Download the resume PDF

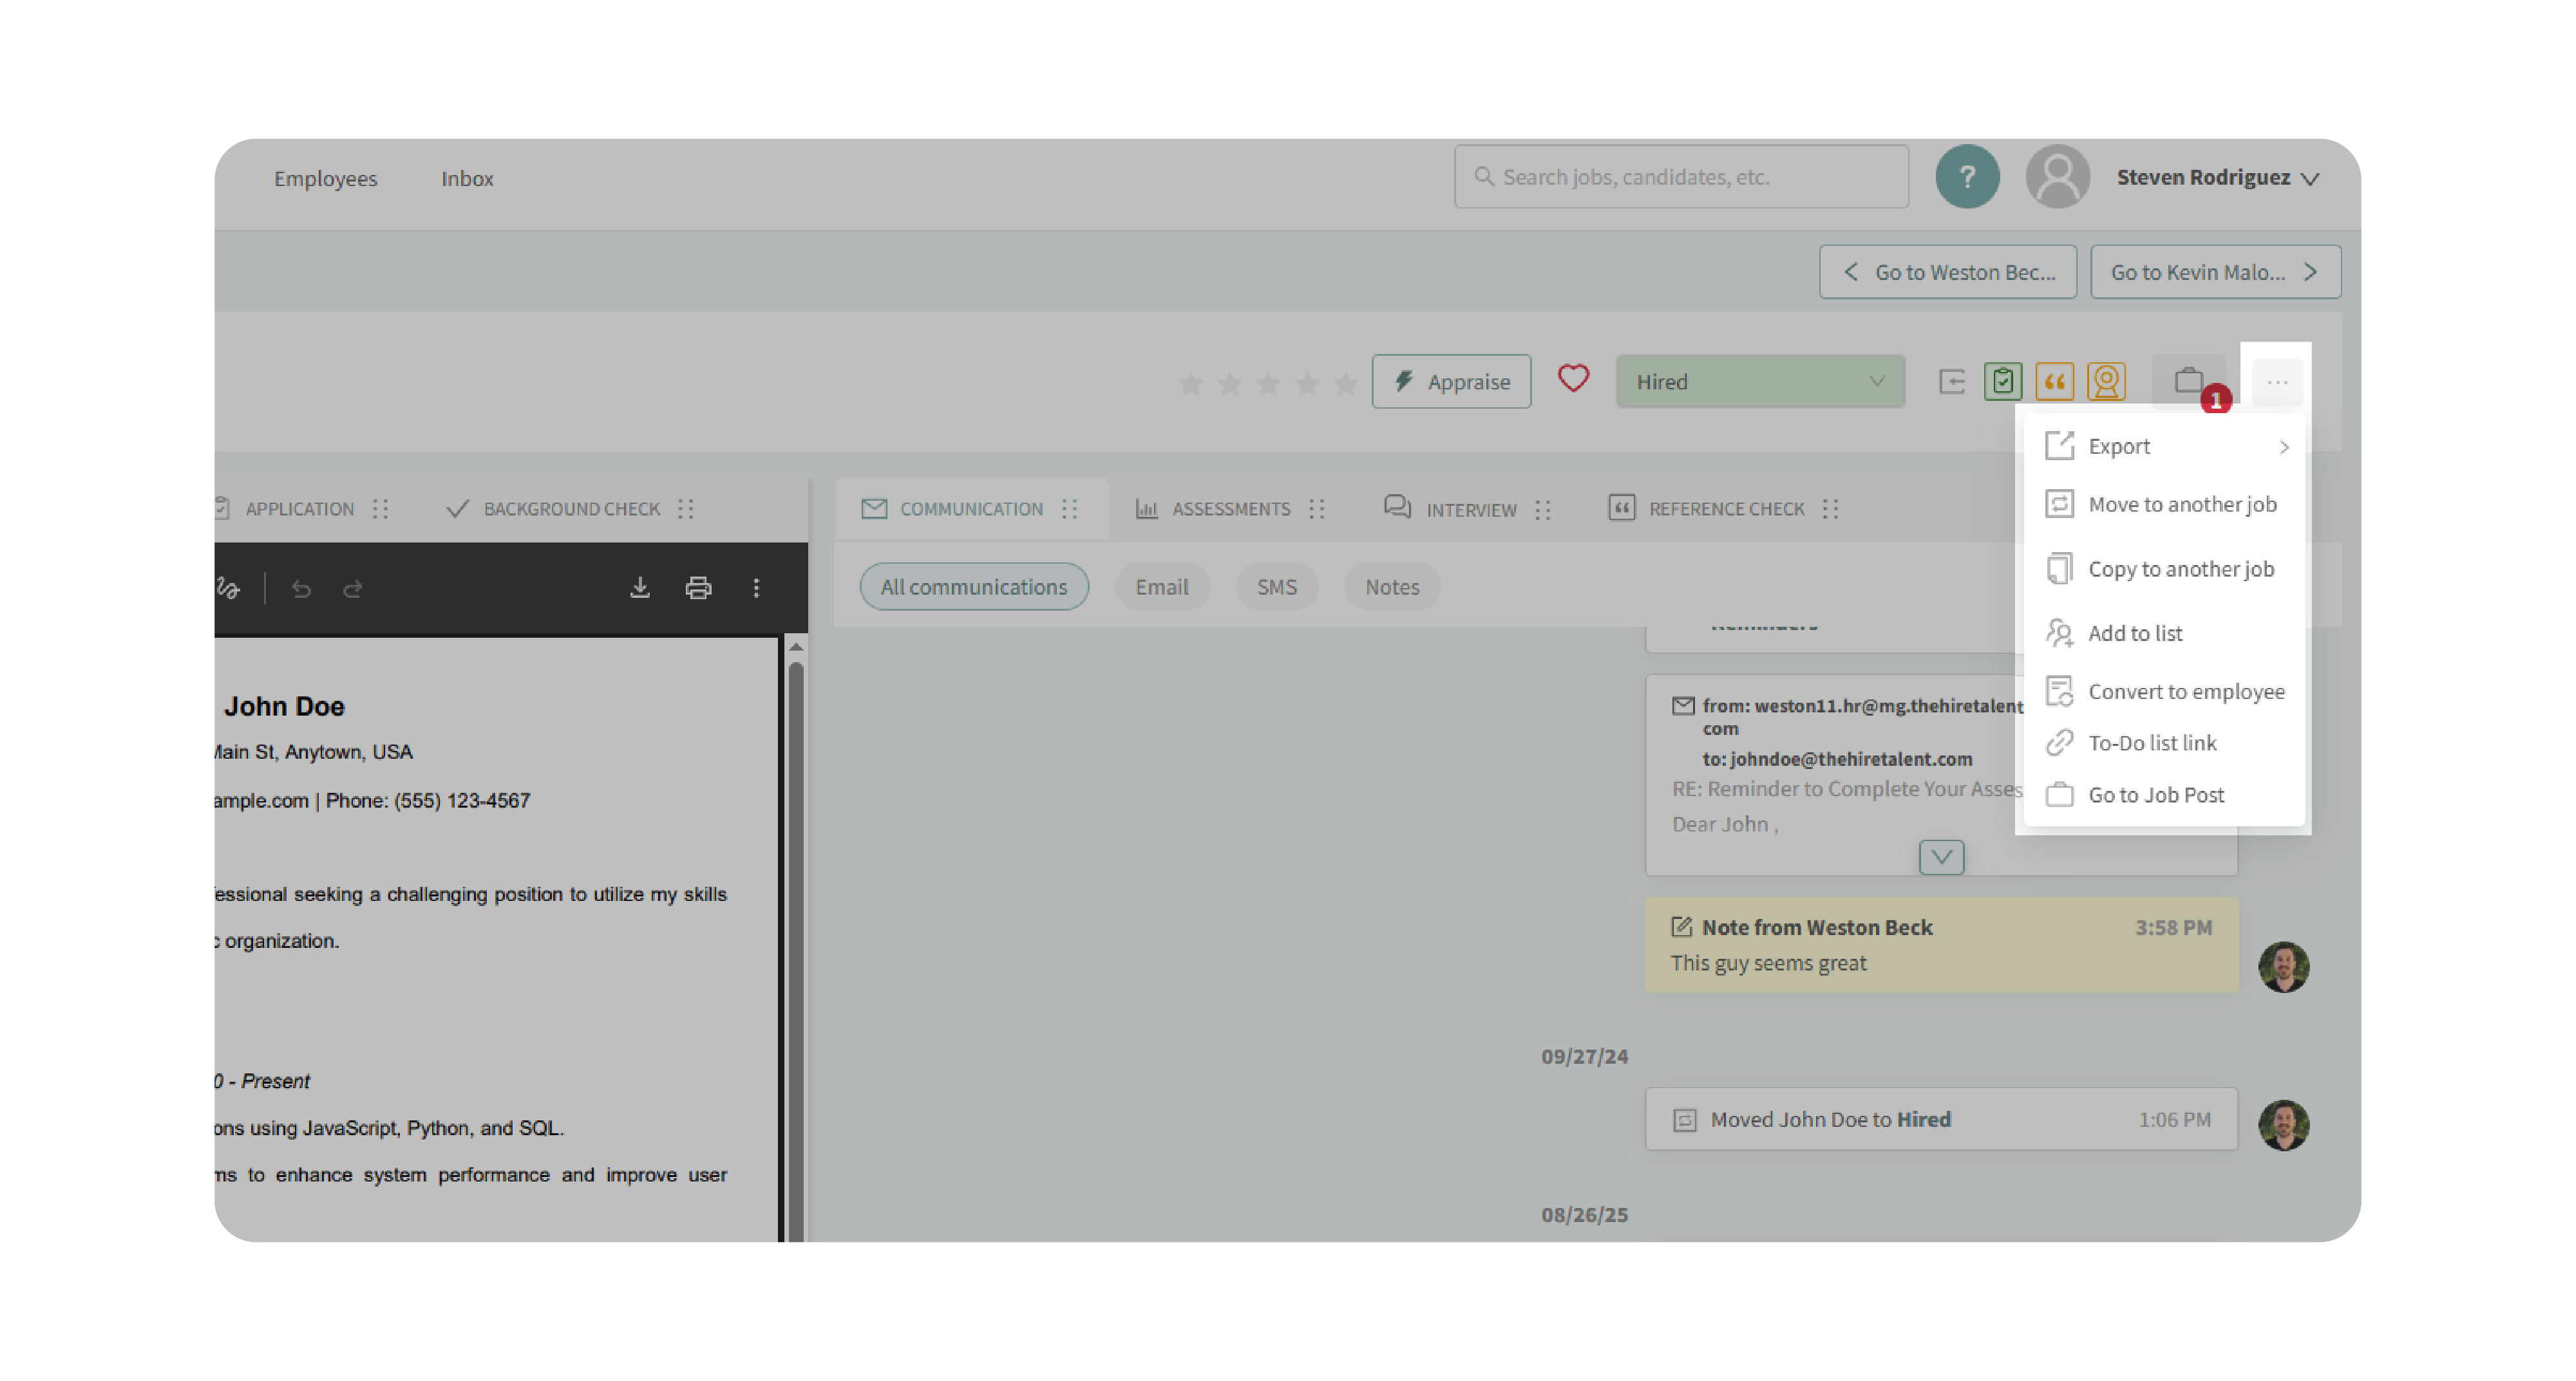click(640, 589)
